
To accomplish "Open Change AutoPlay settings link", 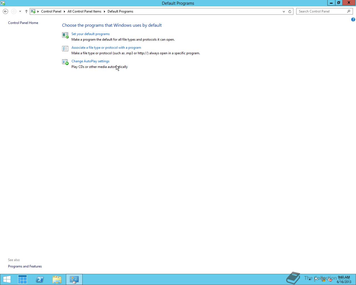I will 90,61.
